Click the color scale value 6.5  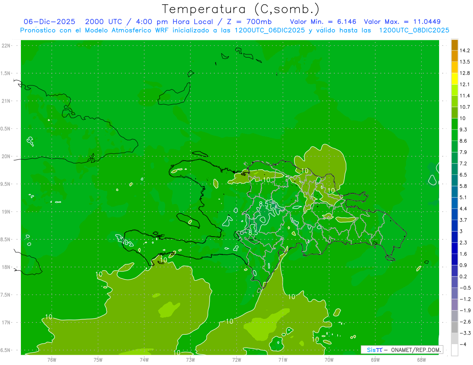click(x=463, y=175)
